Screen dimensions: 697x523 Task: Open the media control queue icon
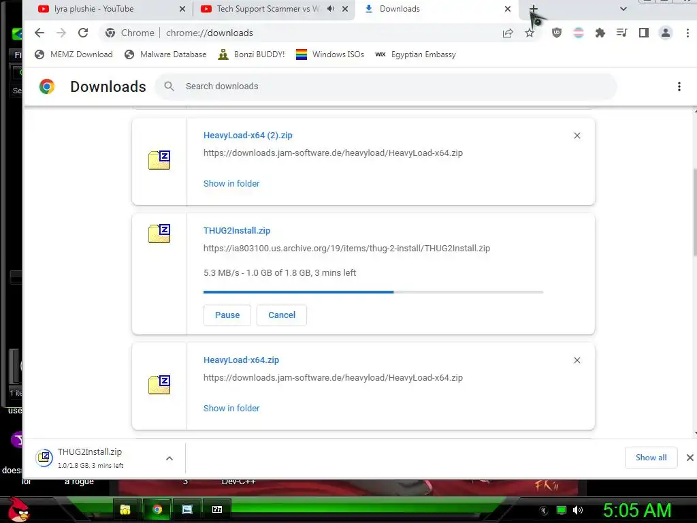point(622,33)
